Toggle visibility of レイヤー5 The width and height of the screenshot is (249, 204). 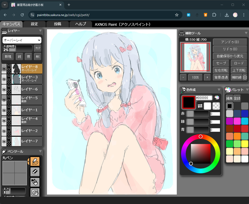click(4, 100)
